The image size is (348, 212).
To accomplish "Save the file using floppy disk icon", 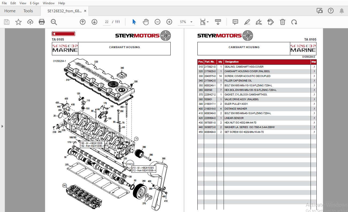I will [x=7, y=22].
